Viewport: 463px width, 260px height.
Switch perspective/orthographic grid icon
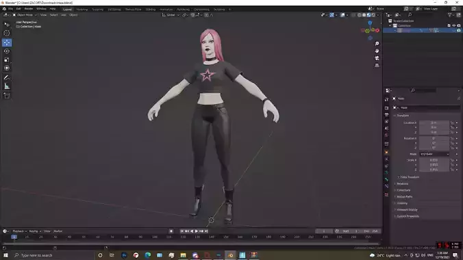377,65
